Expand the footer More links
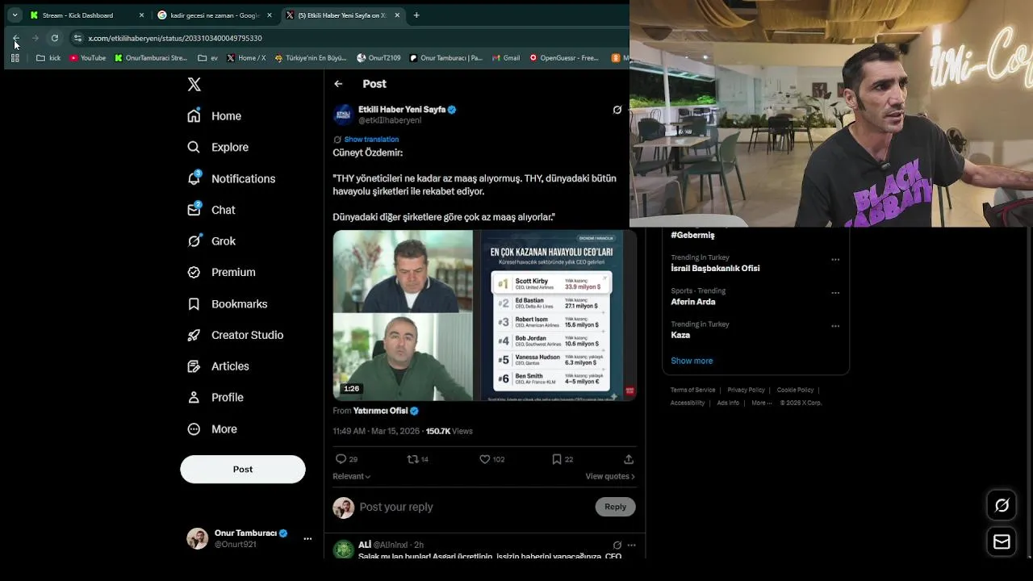 pyautogui.click(x=761, y=403)
